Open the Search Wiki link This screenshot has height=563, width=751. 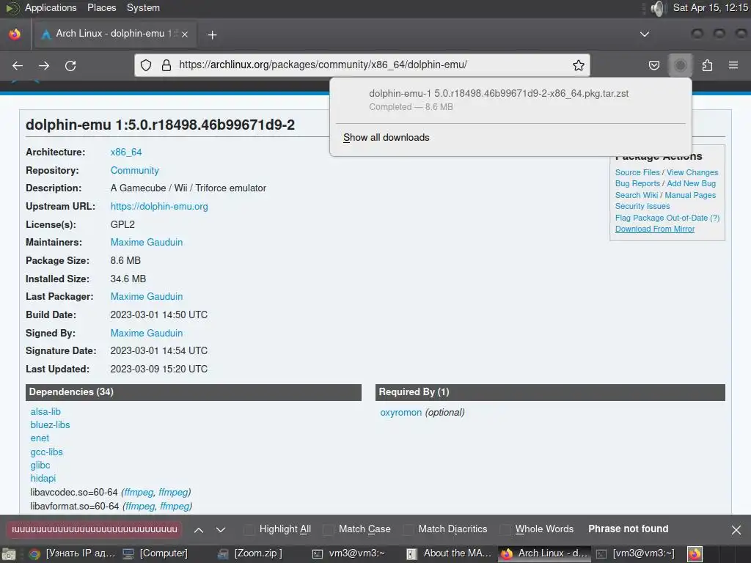637,195
